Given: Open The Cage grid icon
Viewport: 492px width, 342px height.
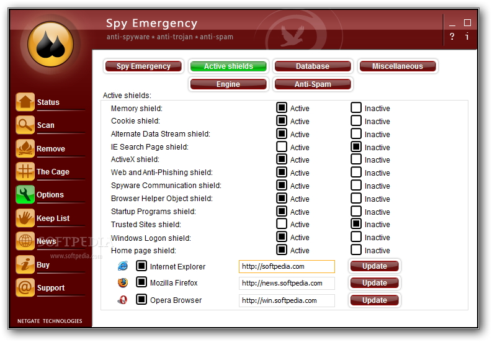Looking at the screenshot, I should click(25, 171).
